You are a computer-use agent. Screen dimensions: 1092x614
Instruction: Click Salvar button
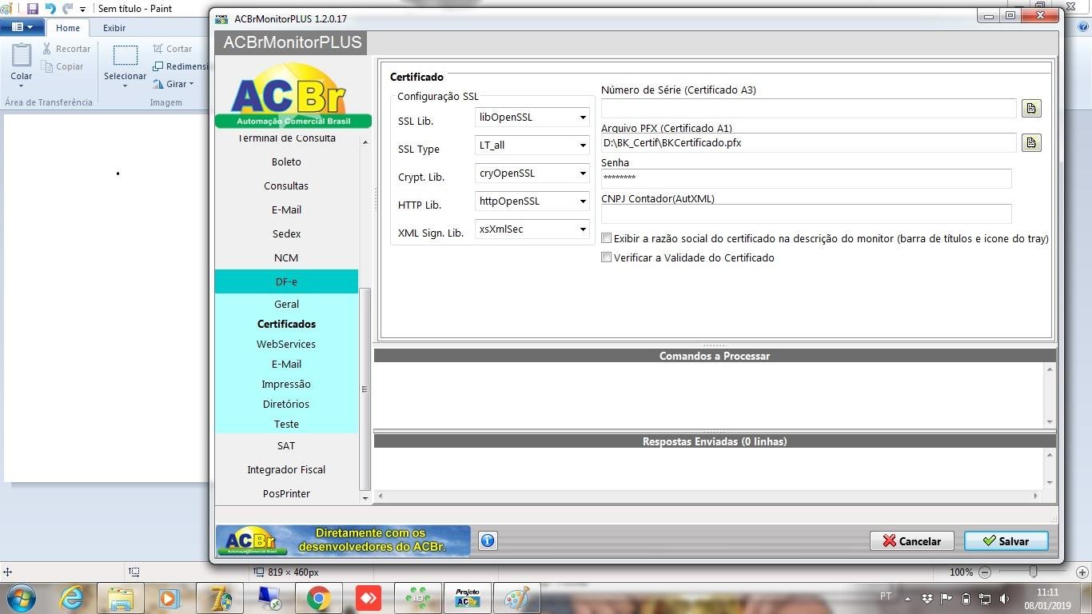(x=1006, y=541)
